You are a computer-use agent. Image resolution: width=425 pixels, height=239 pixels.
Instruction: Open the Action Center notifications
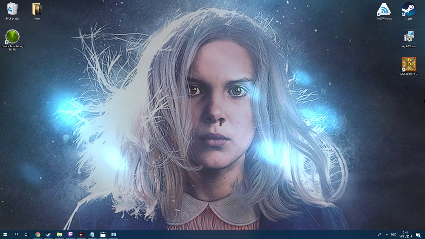pyautogui.click(x=418, y=235)
